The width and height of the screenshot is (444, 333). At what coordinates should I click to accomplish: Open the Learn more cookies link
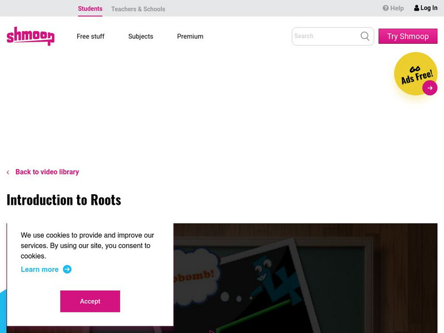pyautogui.click(x=39, y=269)
